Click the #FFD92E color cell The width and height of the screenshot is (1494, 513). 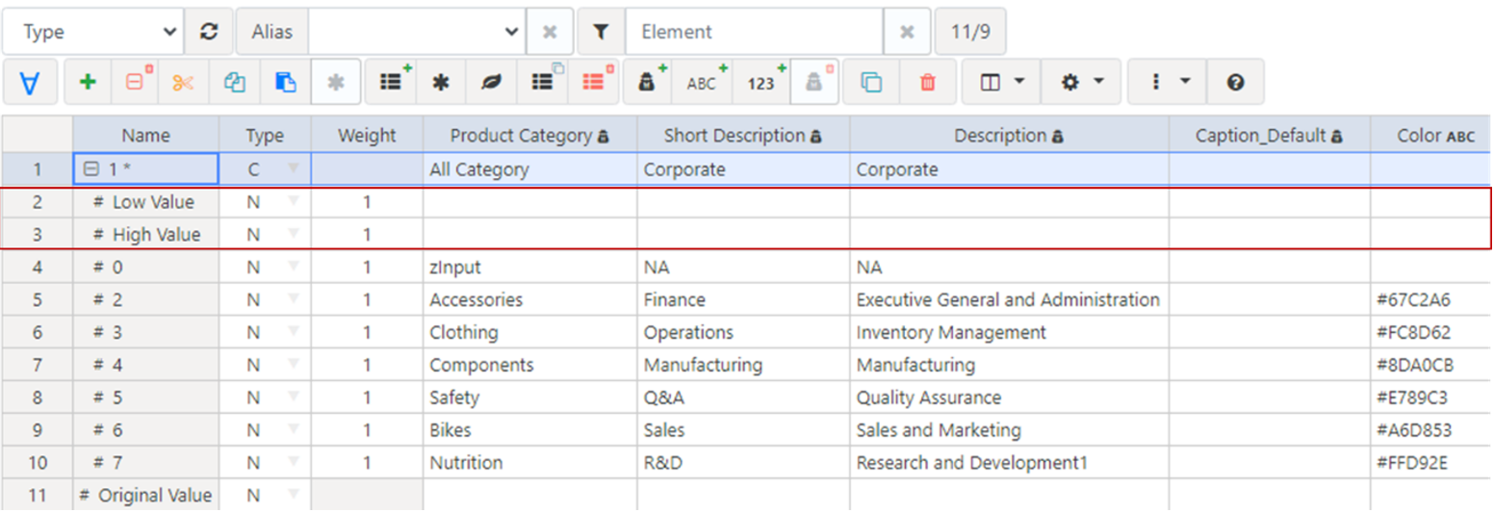1431,463
